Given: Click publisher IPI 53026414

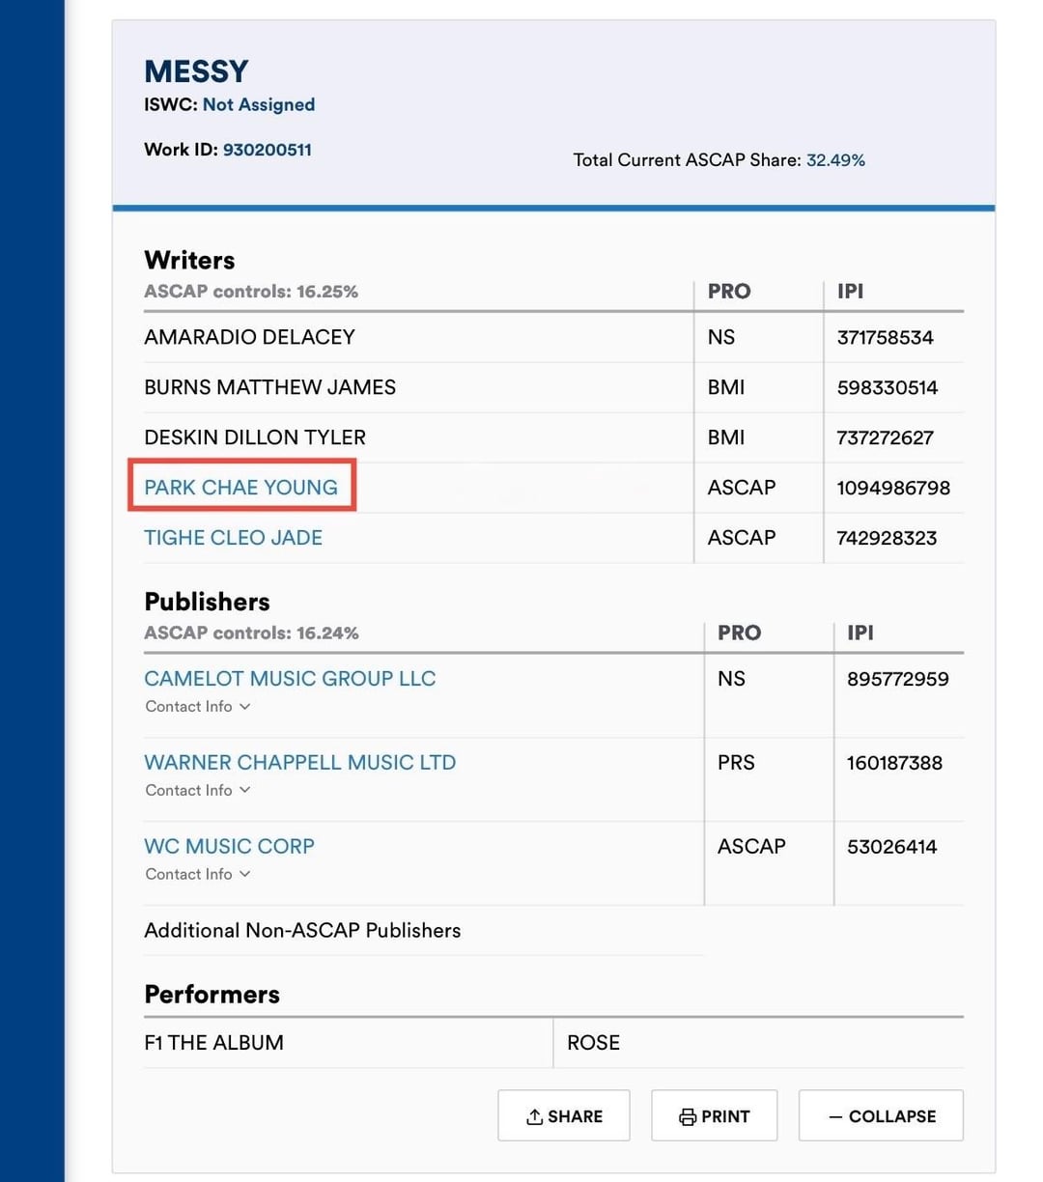Looking at the screenshot, I should [891, 847].
